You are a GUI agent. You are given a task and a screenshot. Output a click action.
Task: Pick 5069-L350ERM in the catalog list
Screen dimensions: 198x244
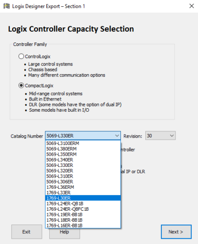tap(83, 154)
